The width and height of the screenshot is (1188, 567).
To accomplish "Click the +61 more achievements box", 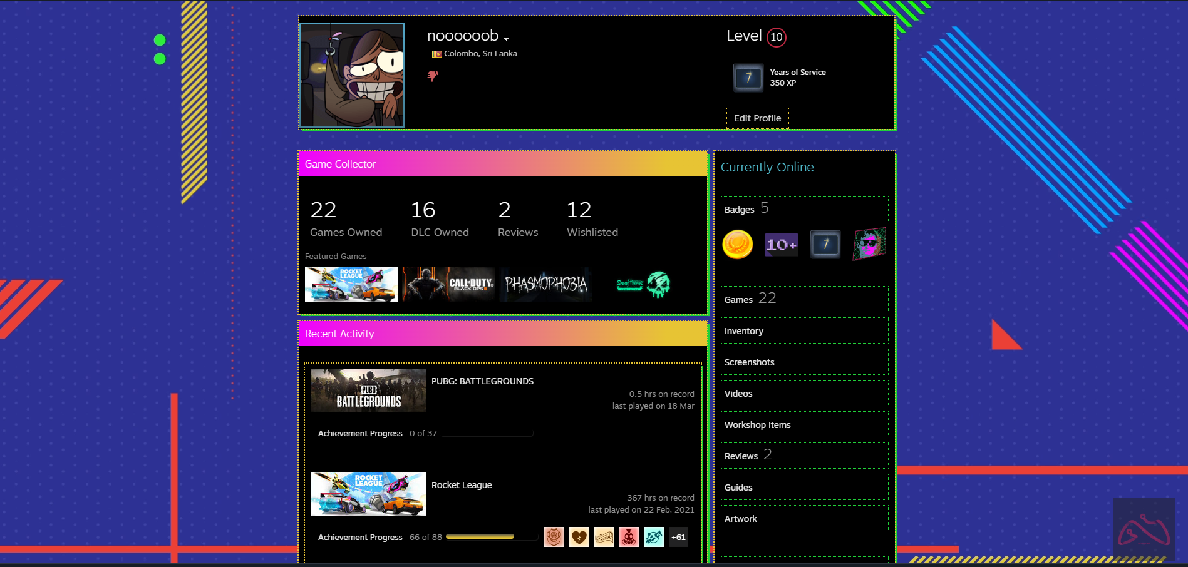I will [678, 537].
